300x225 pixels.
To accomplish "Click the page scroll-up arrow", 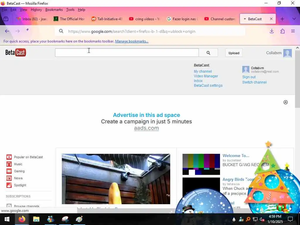I will 297,48.
